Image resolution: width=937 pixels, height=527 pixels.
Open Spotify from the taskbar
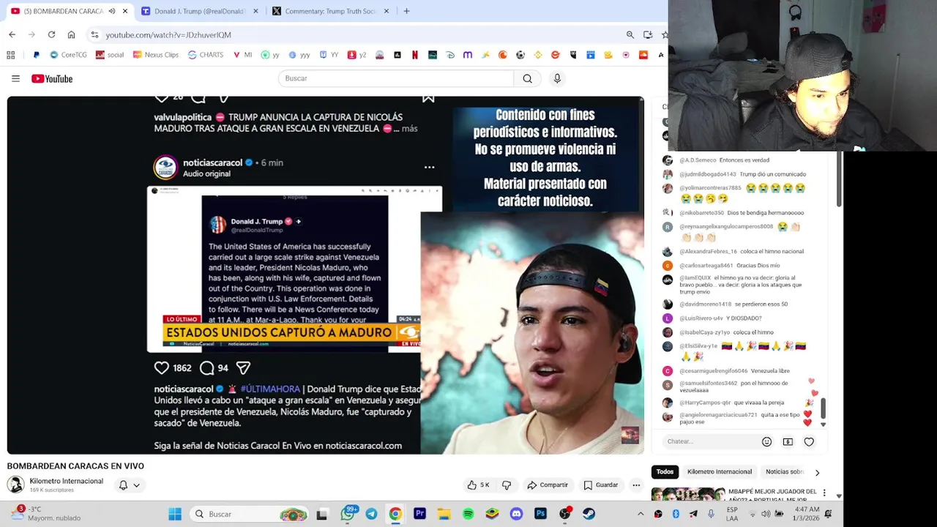[468, 514]
